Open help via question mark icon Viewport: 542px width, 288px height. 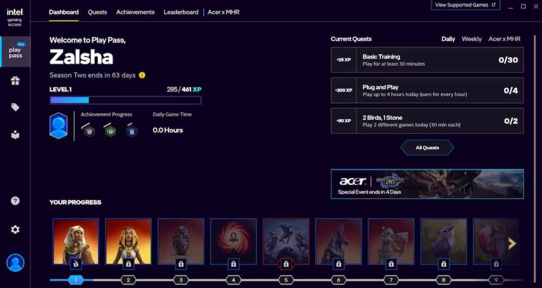15,201
